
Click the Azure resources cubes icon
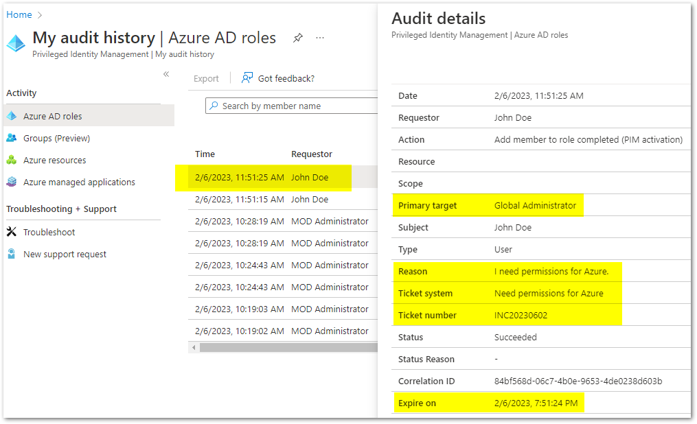(12, 161)
